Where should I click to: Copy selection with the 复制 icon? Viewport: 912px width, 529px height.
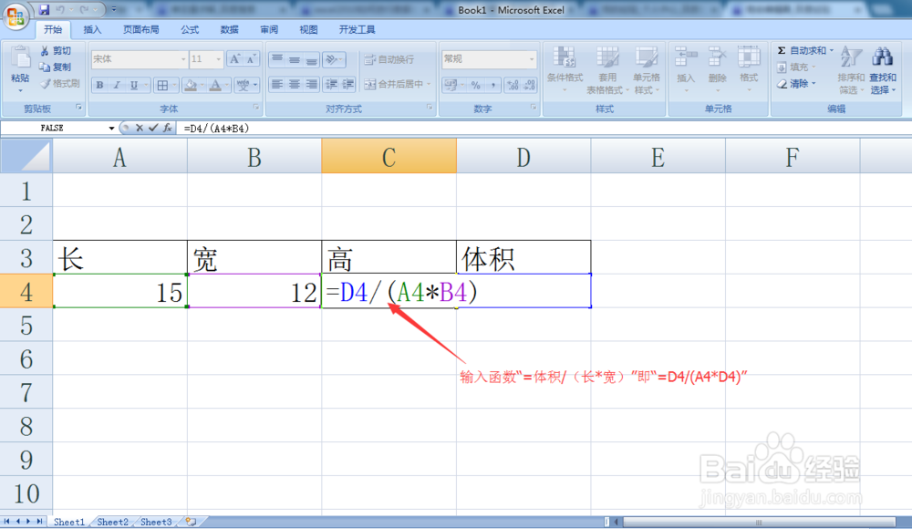(x=56, y=67)
